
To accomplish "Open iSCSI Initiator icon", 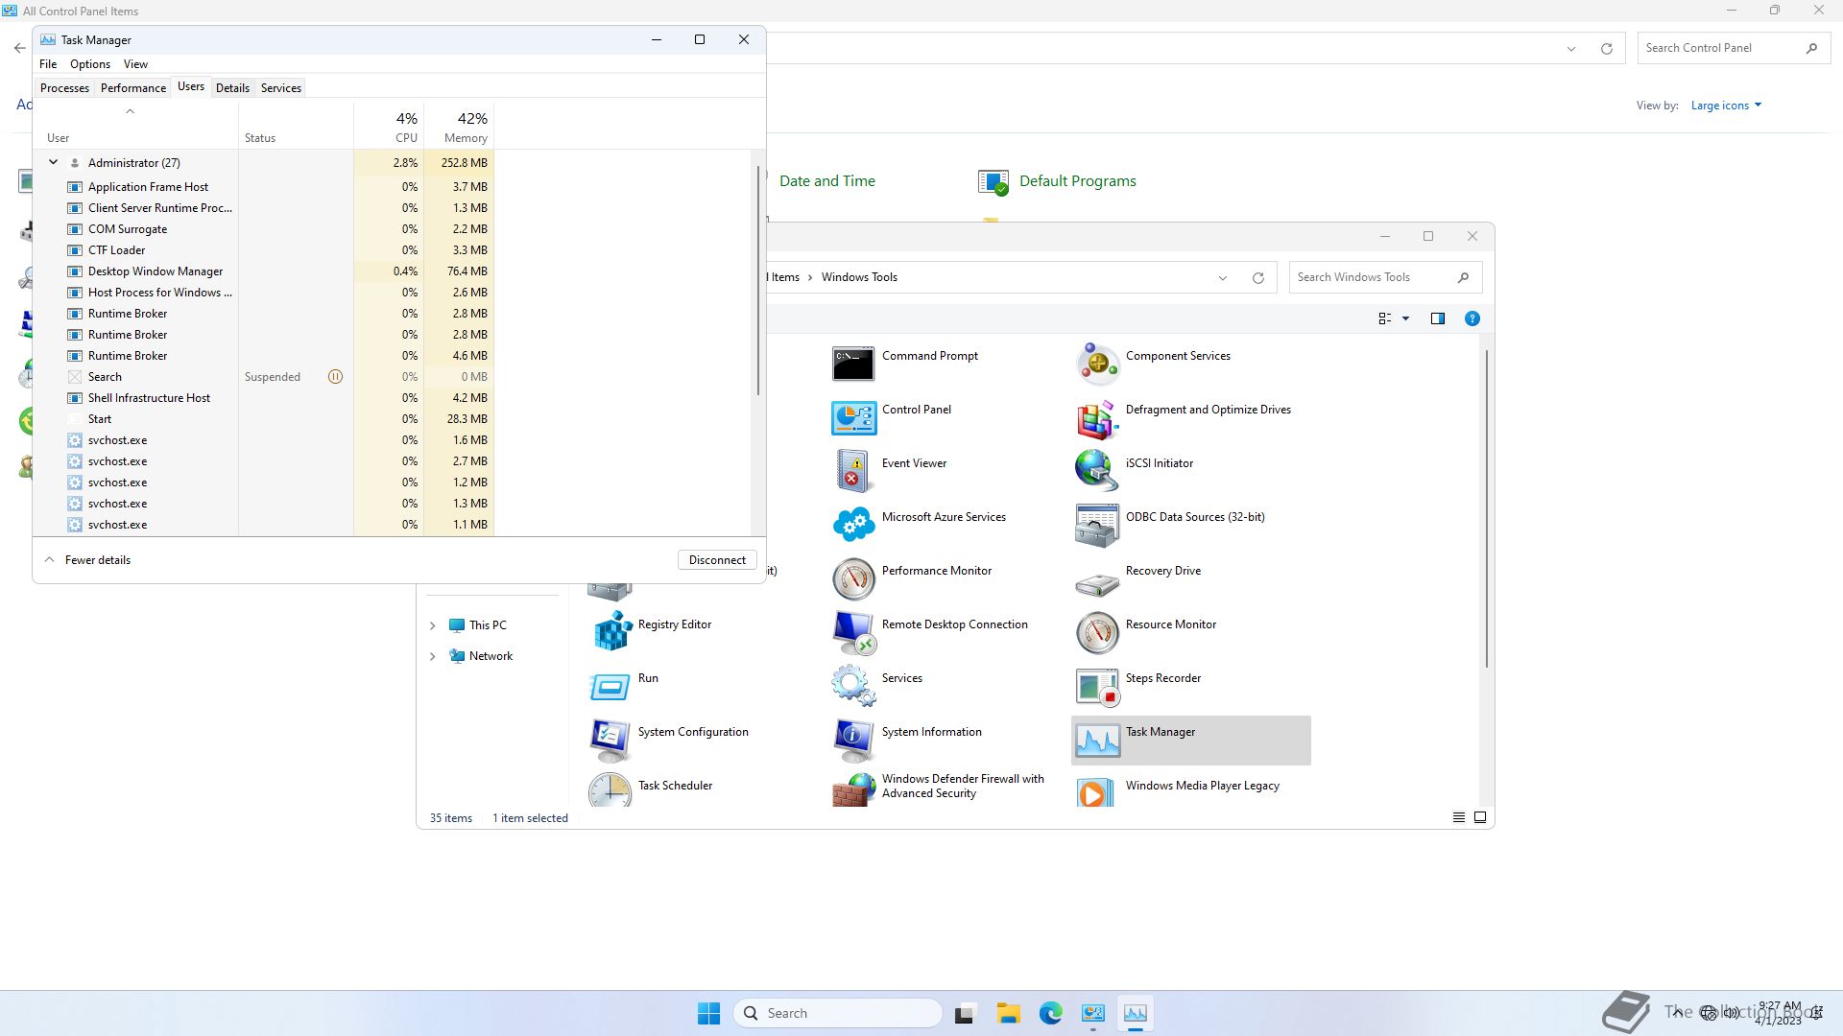I will [x=1097, y=471].
